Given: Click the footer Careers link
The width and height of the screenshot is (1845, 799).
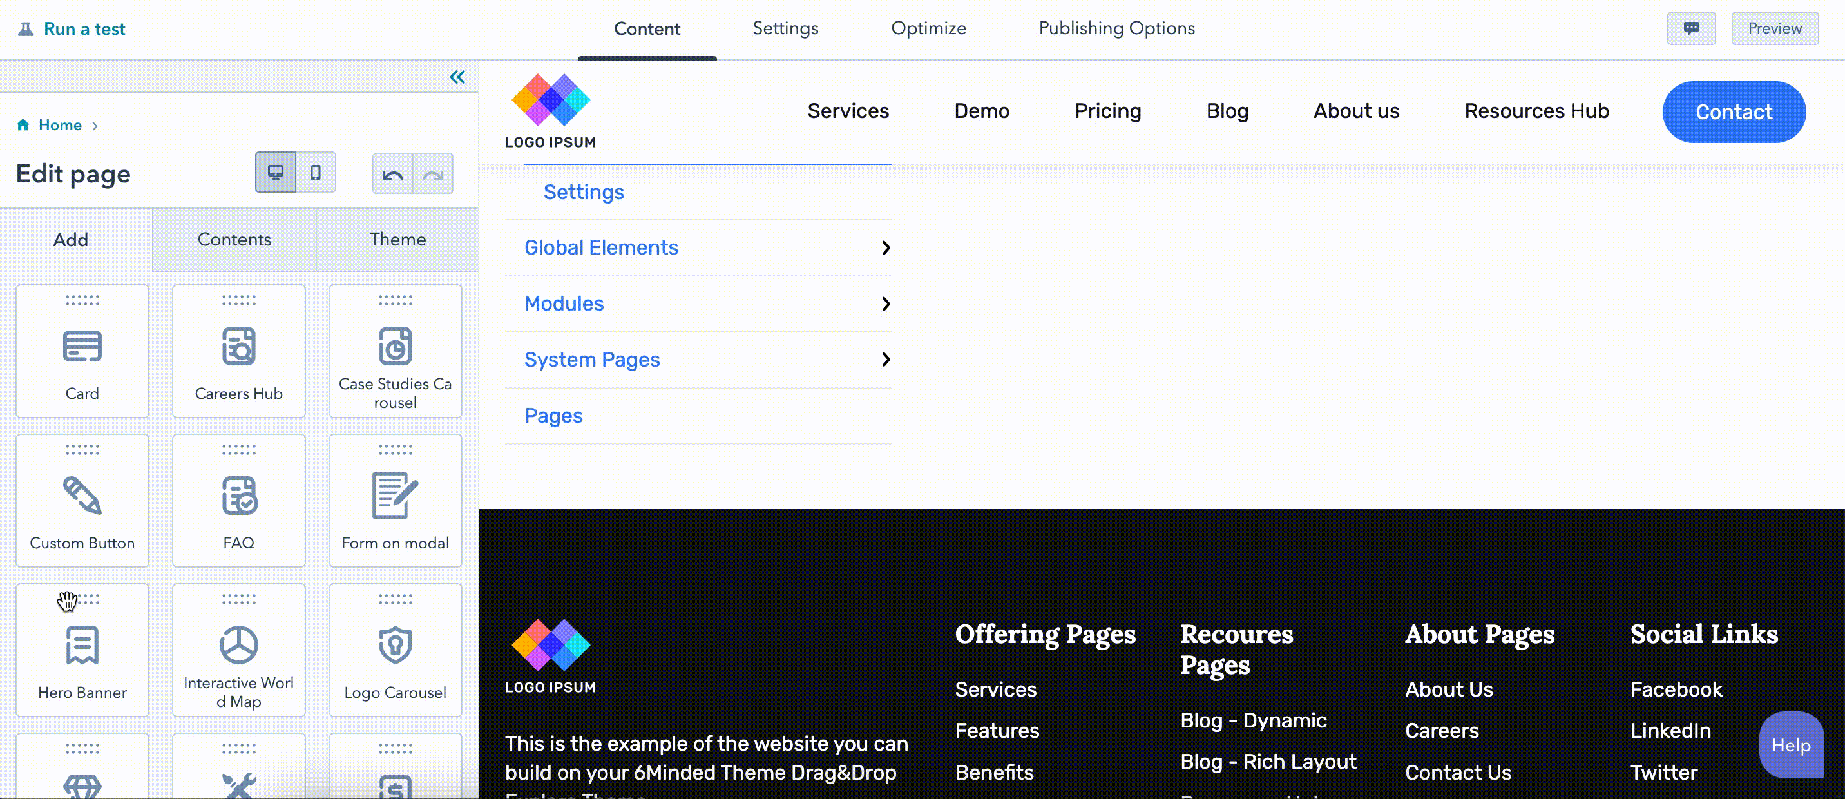Looking at the screenshot, I should pyautogui.click(x=1442, y=731).
